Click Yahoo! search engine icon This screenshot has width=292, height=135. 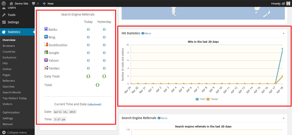[46, 60]
